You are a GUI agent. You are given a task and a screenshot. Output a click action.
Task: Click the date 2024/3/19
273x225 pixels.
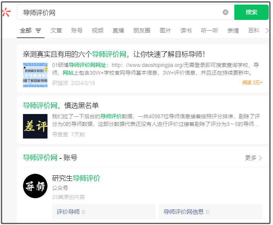[83, 83]
